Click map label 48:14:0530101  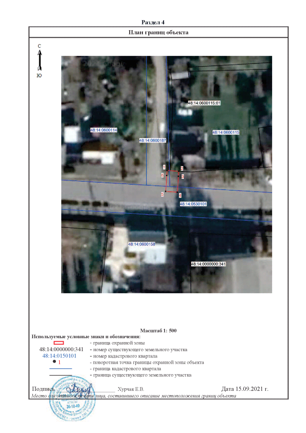tap(193, 204)
